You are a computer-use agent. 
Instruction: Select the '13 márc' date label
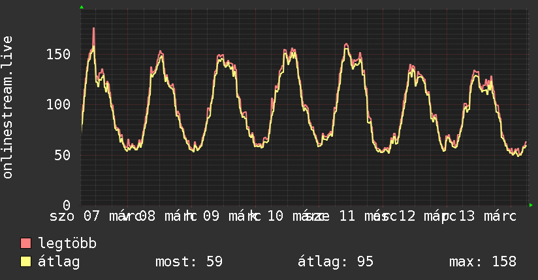(487, 216)
